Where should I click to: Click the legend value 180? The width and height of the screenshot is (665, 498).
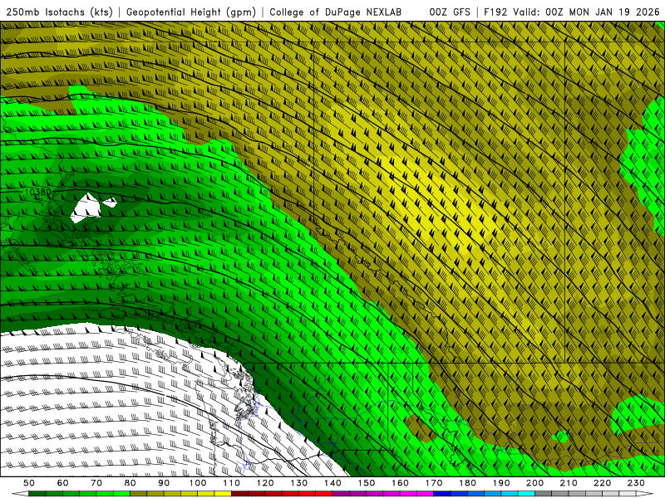pos(467,483)
